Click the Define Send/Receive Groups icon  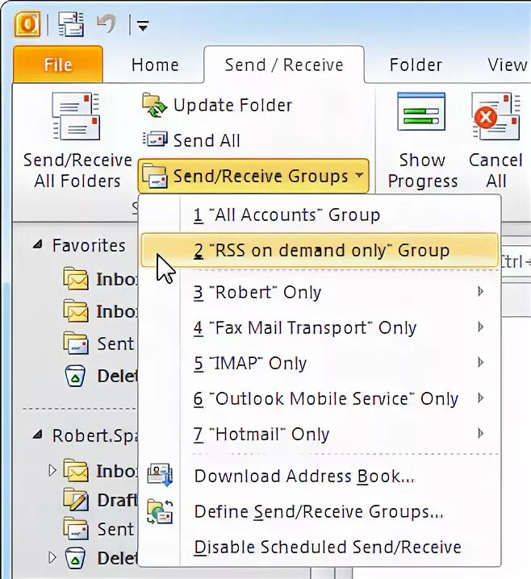pyautogui.click(x=160, y=512)
